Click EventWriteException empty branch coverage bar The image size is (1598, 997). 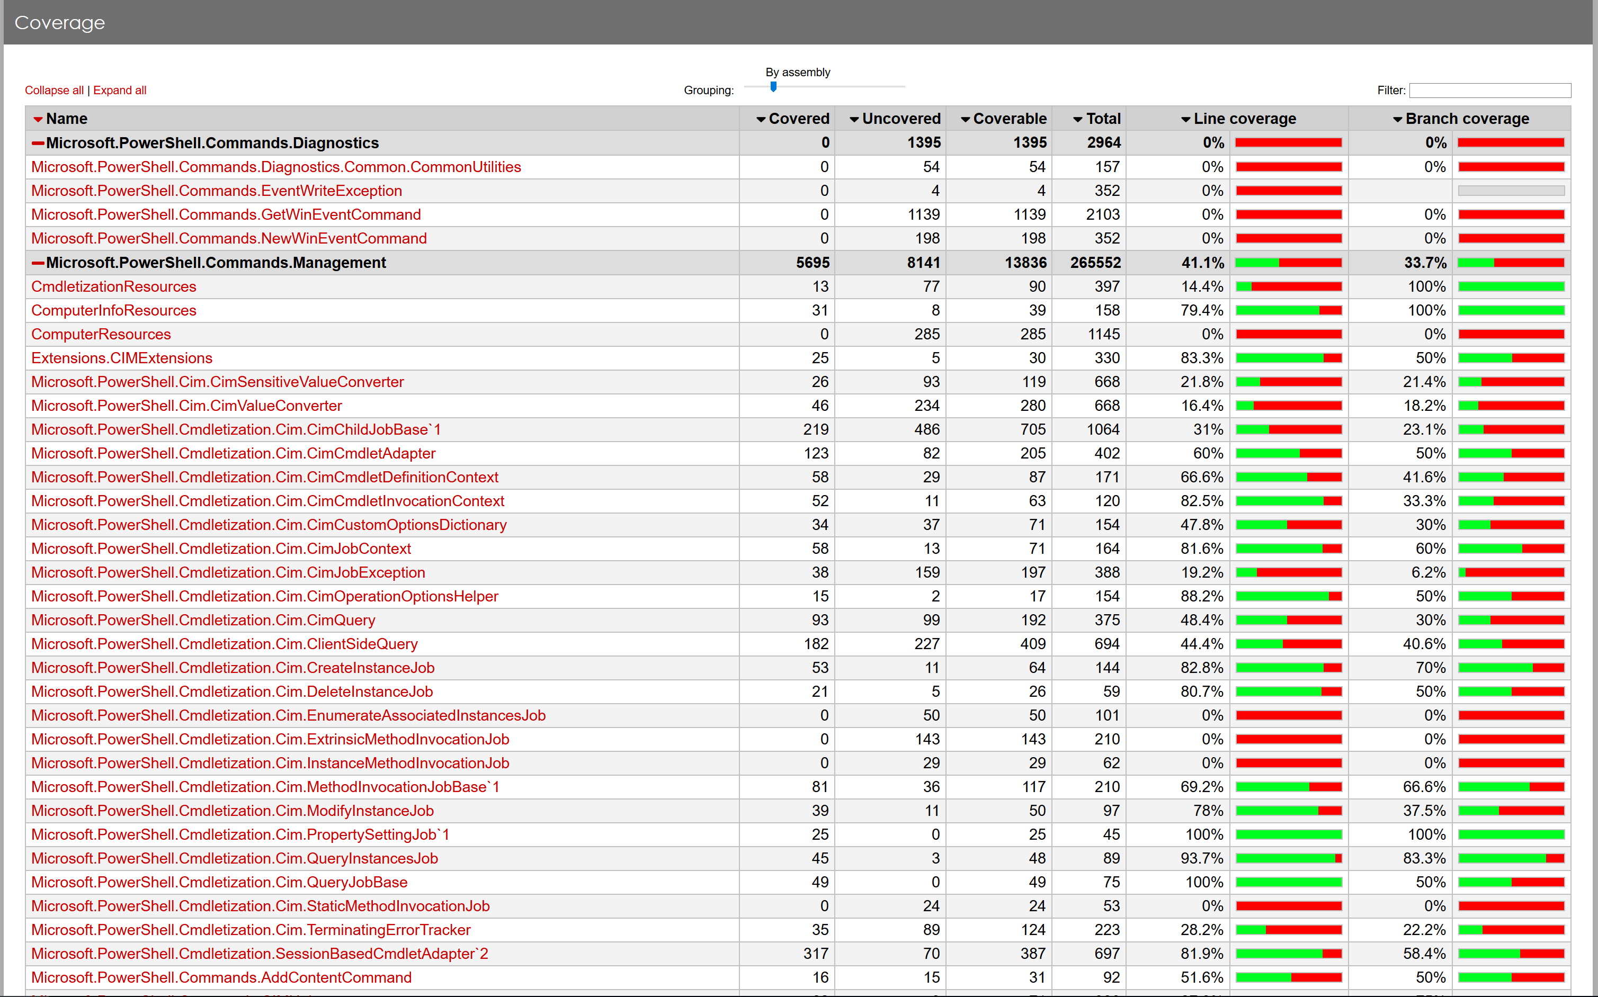click(x=1511, y=191)
